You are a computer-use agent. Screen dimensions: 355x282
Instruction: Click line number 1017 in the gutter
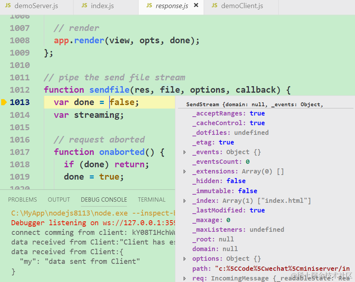pyautogui.click(x=20, y=152)
